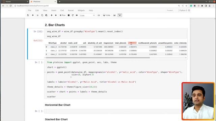216x121 pixels.
Task: Click the browser address bar URL
Action: coord(33,6)
